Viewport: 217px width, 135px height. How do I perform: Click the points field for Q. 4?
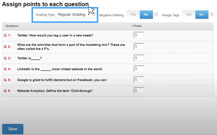point(139,69)
